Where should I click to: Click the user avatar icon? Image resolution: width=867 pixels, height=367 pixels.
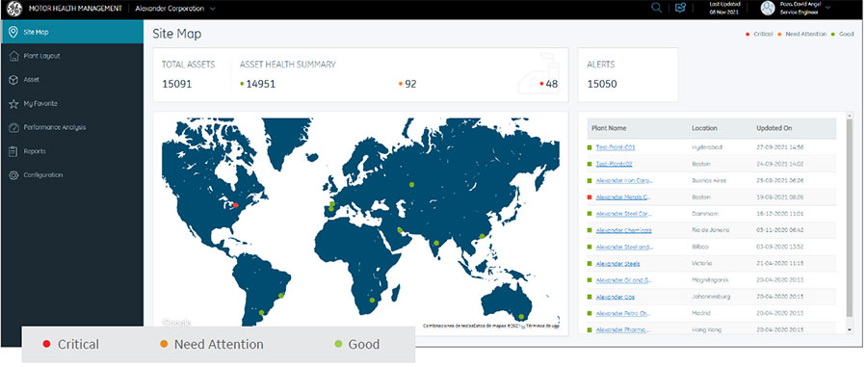click(x=768, y=8)
